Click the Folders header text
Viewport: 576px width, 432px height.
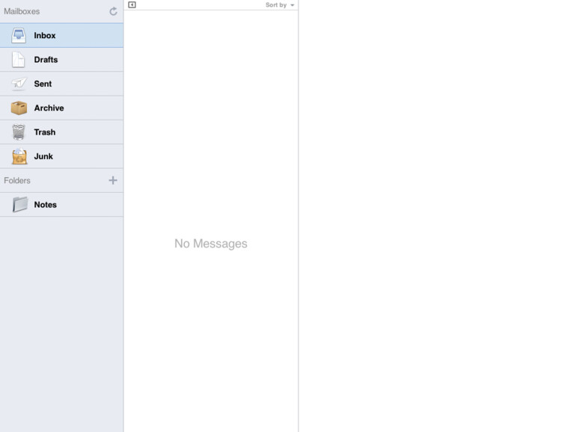click(x=17, y=181)
